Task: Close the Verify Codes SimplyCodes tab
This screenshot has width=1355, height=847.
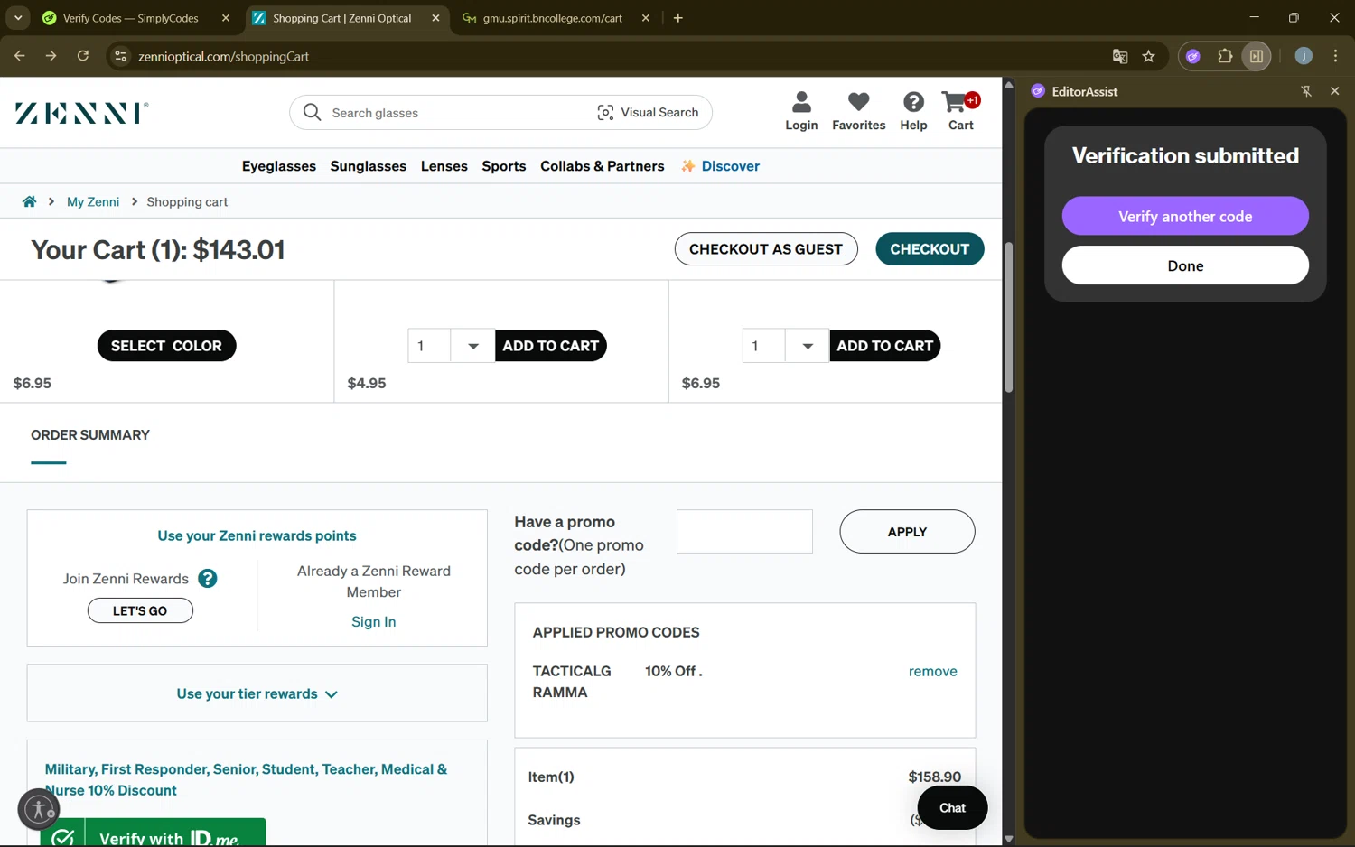Action: click(x=226, y=18)
